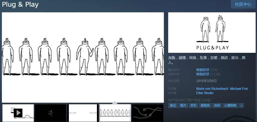
Task: Click the Plug & Play capsule header image
Action: click(x=212, y=32)
